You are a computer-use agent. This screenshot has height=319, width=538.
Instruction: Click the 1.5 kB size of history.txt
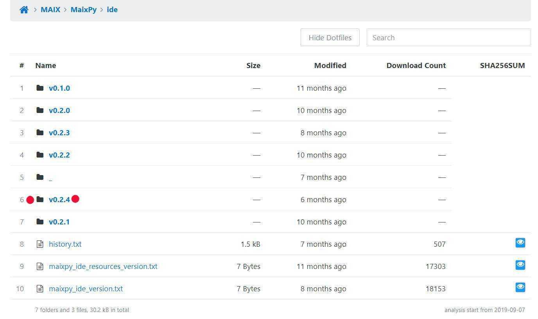[251, 244]
